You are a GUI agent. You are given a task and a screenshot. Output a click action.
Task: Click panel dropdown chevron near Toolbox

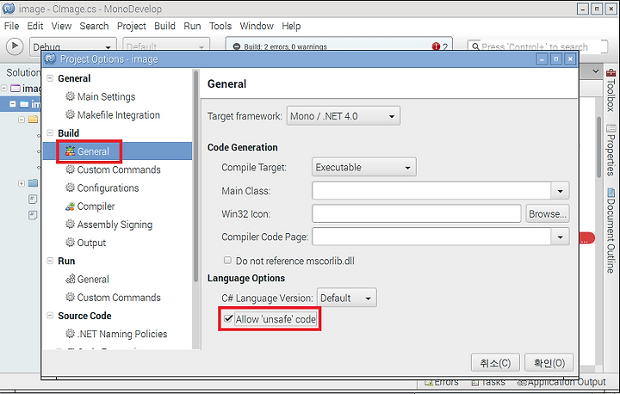click(x=596, y=71)
